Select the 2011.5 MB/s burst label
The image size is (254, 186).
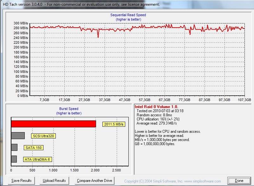click(x=114, y=124)
